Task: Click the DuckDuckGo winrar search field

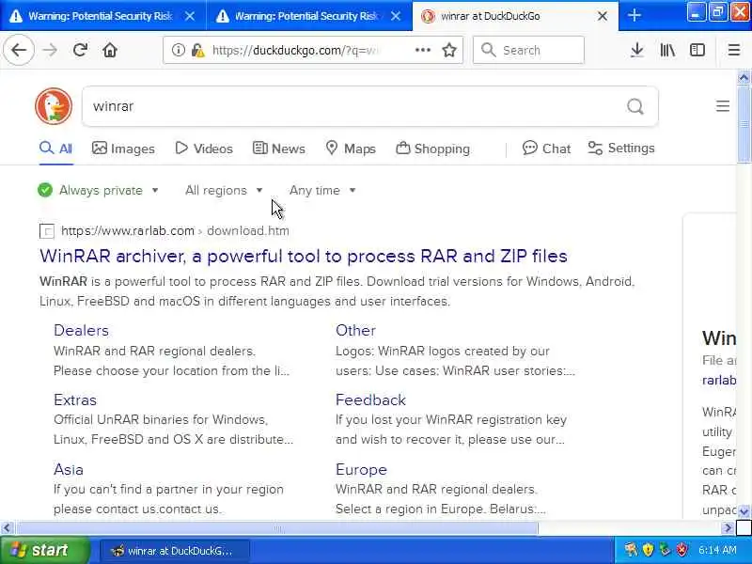Action: (x=355, y=106)
